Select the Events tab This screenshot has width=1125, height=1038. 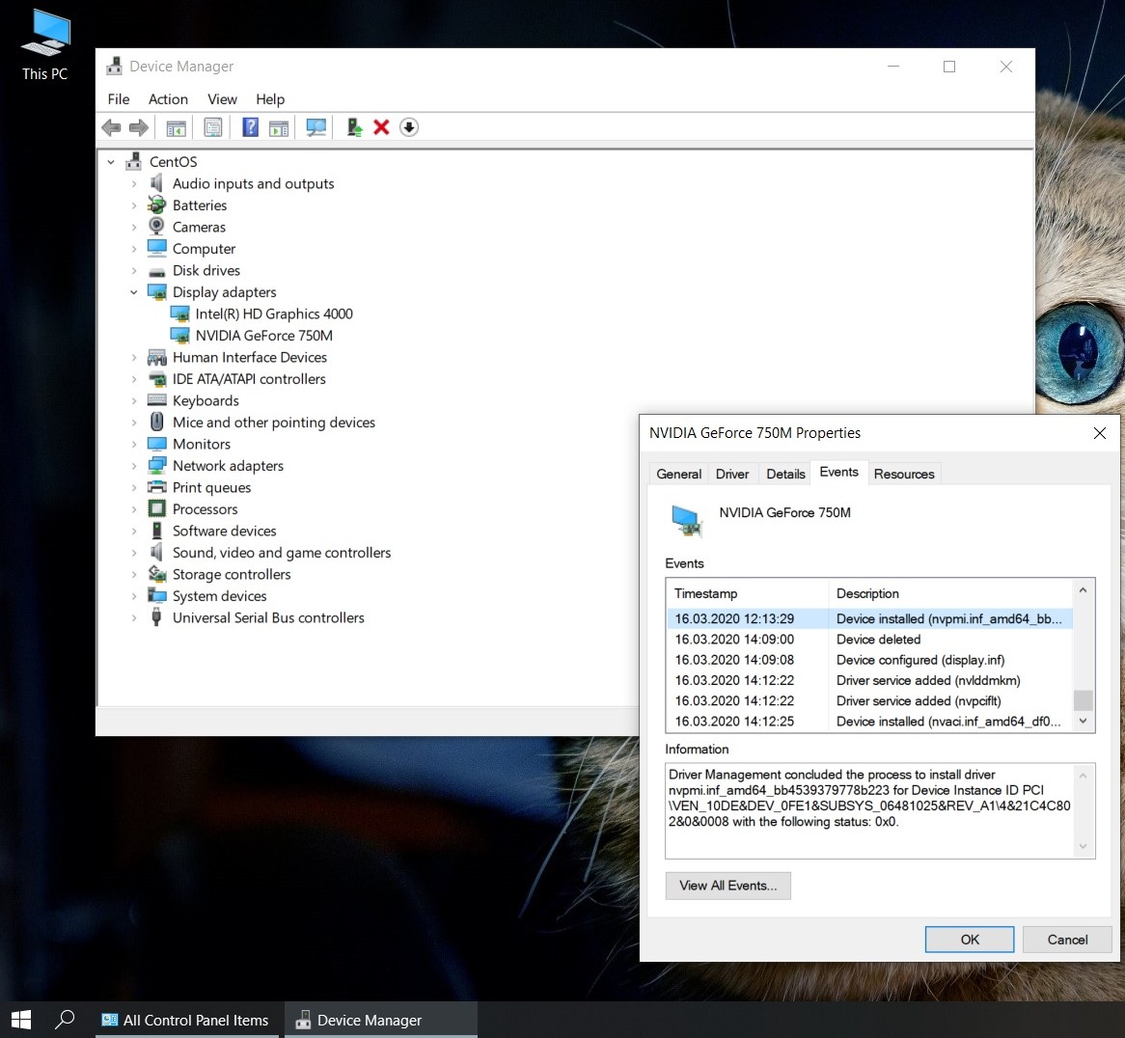838,472
